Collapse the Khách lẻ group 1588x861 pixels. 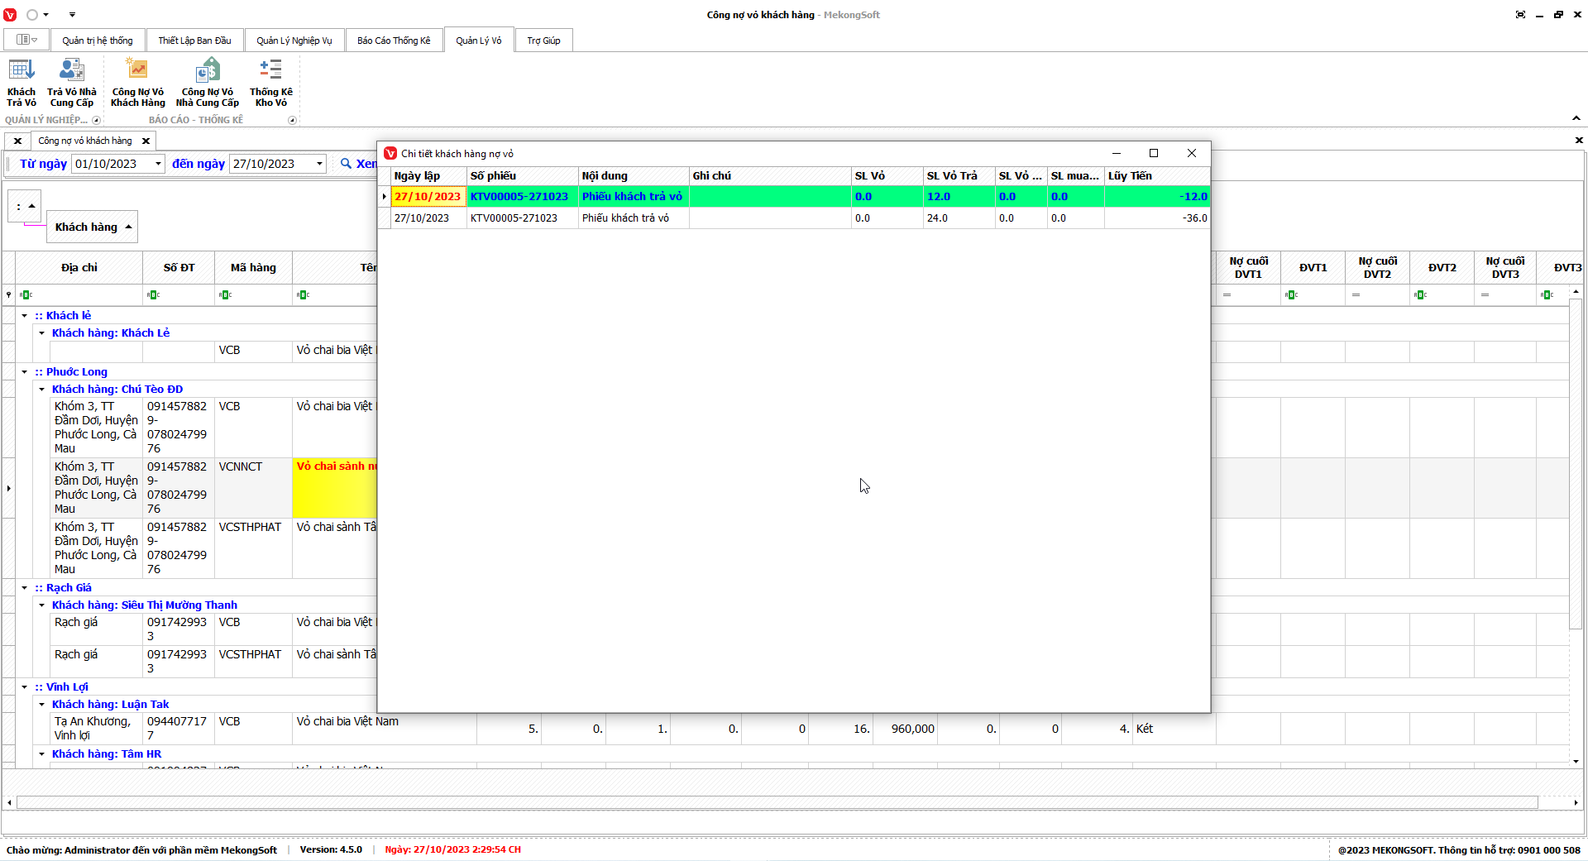tap(25, 316)
